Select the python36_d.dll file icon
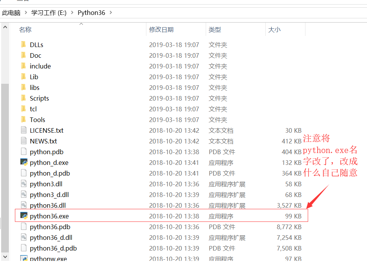Screen dimensions: 367x267 [24, 237]
